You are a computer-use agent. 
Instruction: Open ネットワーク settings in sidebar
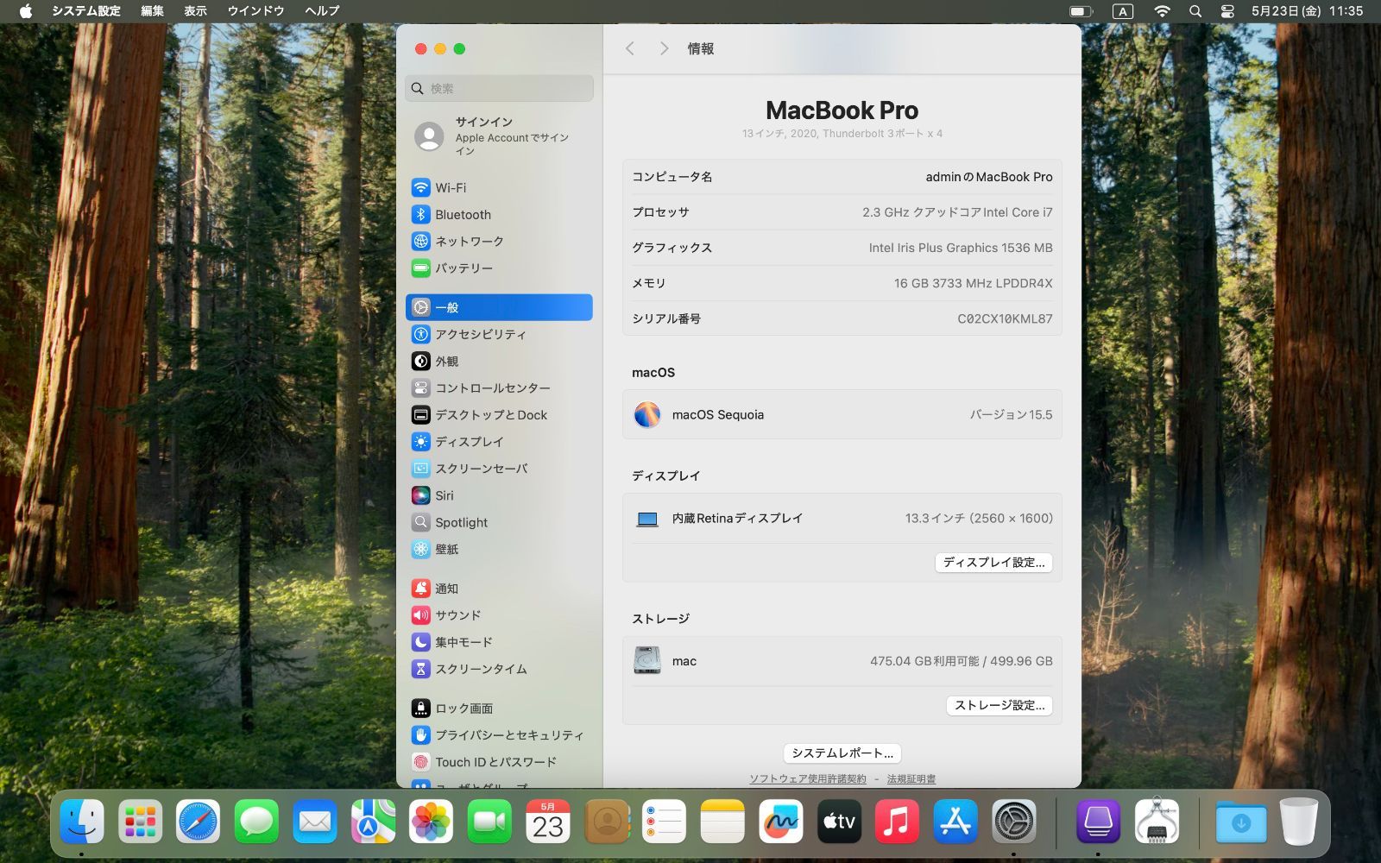point(499,241)
